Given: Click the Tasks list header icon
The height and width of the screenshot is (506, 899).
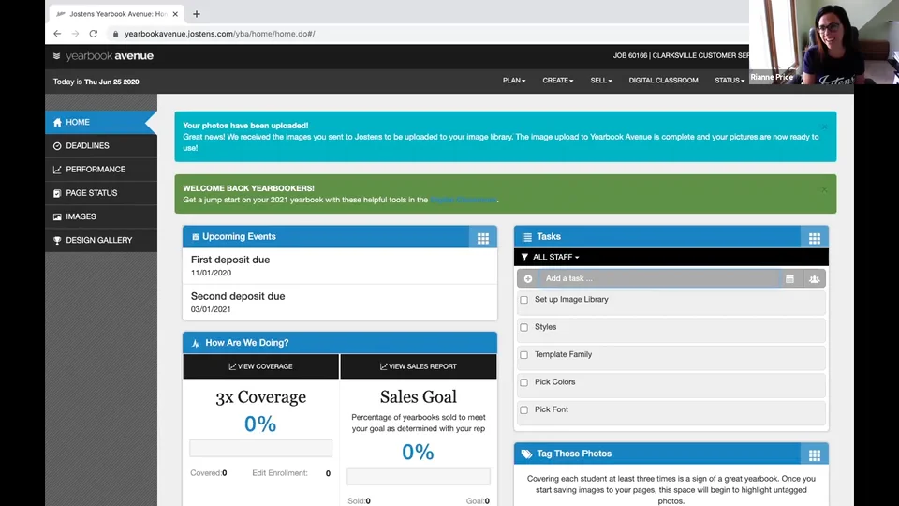Looking at the screenshot, I should [x=527, y=237].
